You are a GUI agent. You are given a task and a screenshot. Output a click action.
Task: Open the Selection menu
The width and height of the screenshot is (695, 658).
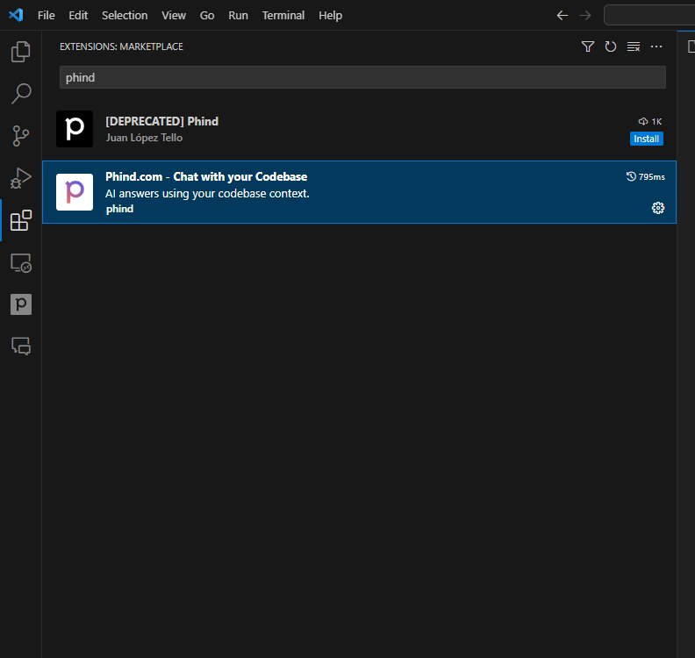pyautogui.click(x=125, y=15)
